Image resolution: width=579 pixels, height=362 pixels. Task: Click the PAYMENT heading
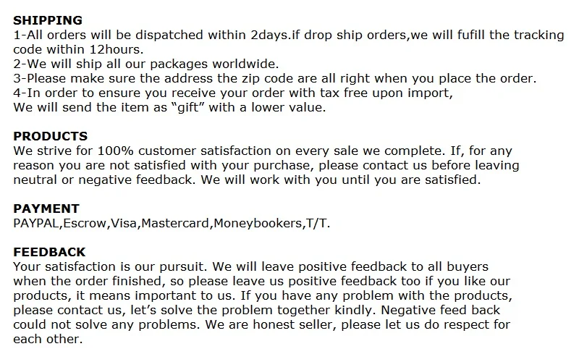(46, 209)
